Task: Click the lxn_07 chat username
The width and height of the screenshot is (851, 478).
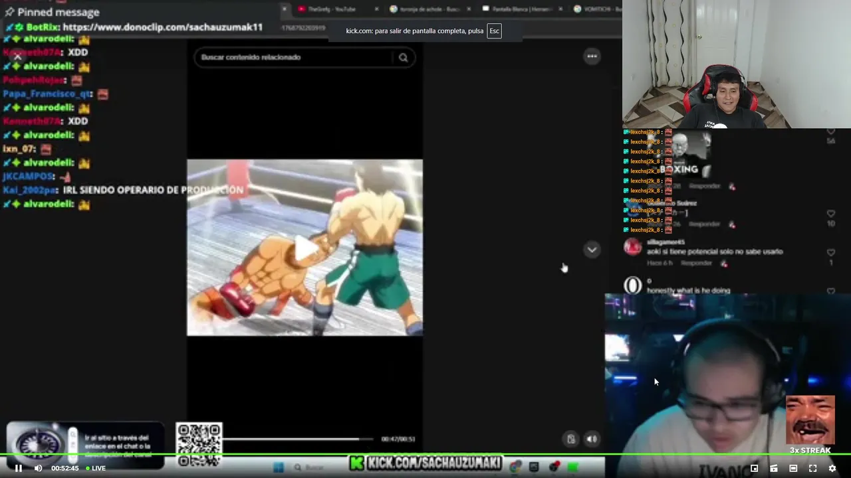Action: tap(19, 149)
